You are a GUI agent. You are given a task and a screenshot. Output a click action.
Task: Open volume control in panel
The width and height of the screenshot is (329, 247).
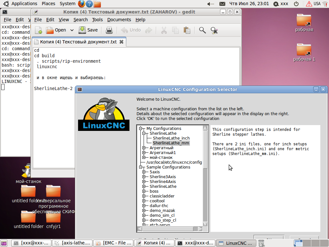[x=210, y=4]
